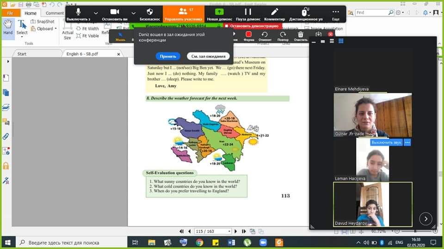Open the Manage Participants panel
This screenshot has width=444, height=249.
tap(184, 14)
